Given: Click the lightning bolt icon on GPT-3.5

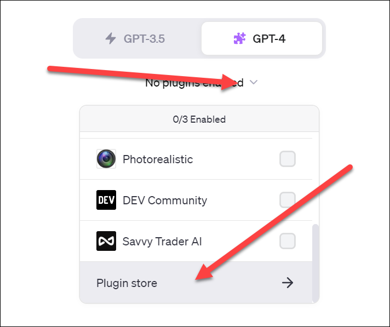Looking at the screenshot, I should click(111, 38).
